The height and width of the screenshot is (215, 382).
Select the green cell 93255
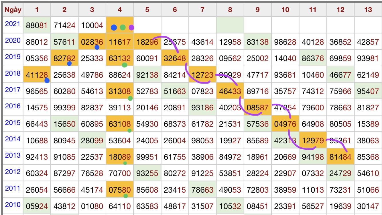[x=147, y=173]
